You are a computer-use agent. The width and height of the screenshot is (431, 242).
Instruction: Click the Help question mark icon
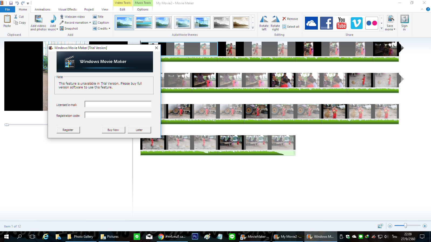click(x=428, y=9)
